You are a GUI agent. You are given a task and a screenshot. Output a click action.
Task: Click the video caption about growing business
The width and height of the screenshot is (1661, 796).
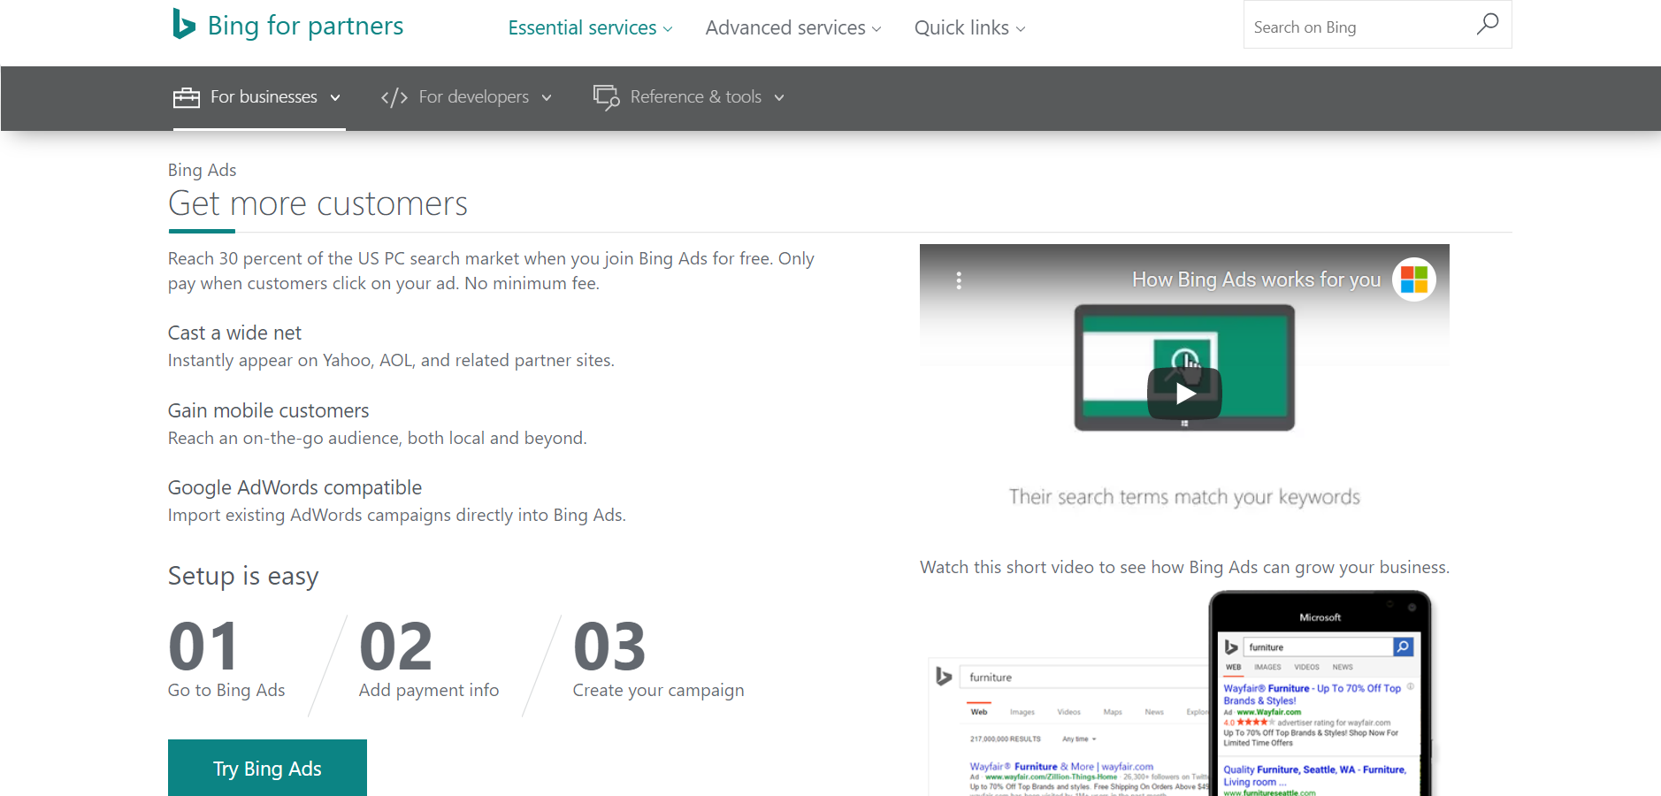pyautogui.click(x=1184, y=567)
